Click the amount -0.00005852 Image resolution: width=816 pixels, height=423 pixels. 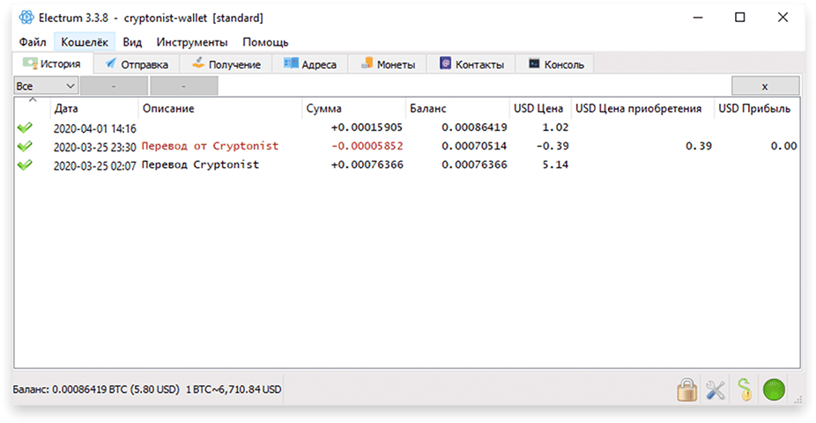(x=367, y=146)
